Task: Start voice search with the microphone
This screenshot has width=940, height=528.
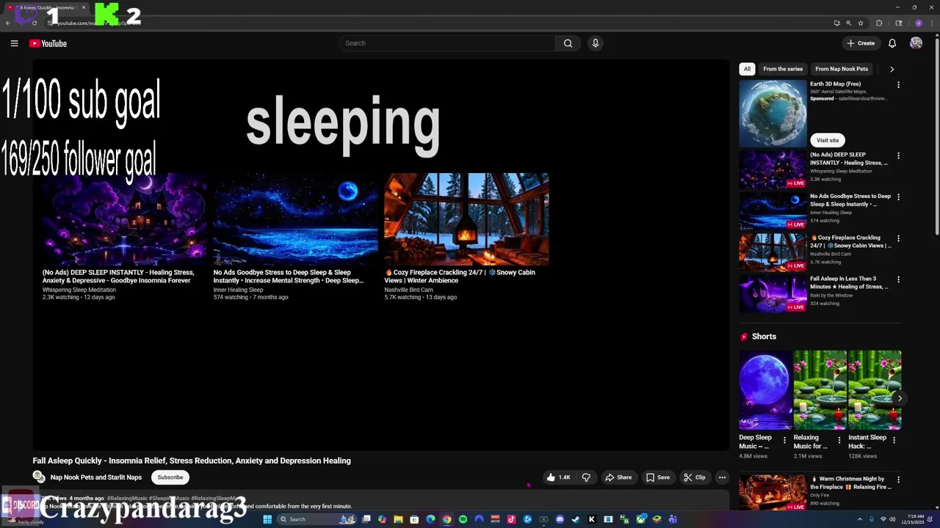Action: tap(596, 43)
